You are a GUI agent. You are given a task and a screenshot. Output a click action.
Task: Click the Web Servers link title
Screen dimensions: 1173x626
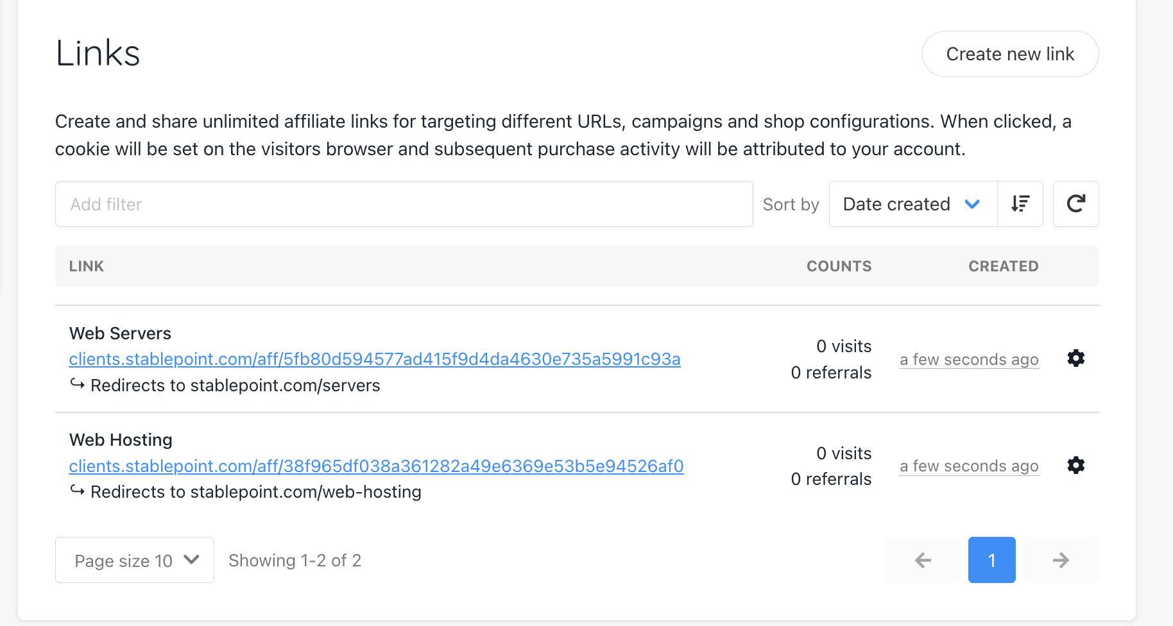tap(120, 334)
